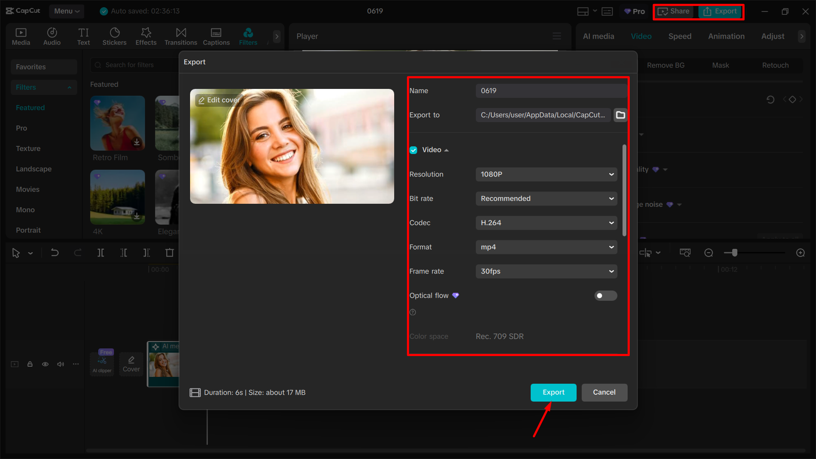Collapse the Video section with its chevron
This screenshot has height=459, width=816.
(x=446, y=150)
